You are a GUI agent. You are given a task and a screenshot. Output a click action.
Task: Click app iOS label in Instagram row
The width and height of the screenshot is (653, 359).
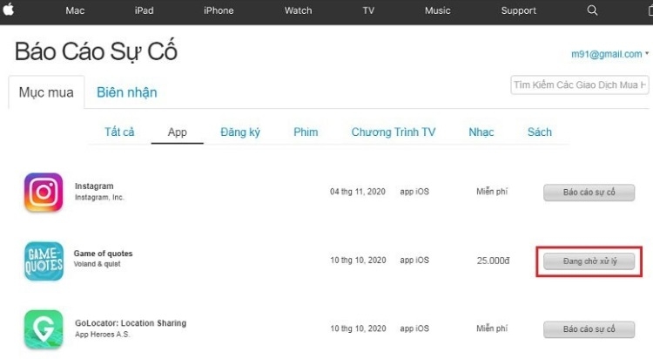coord(414,192)
